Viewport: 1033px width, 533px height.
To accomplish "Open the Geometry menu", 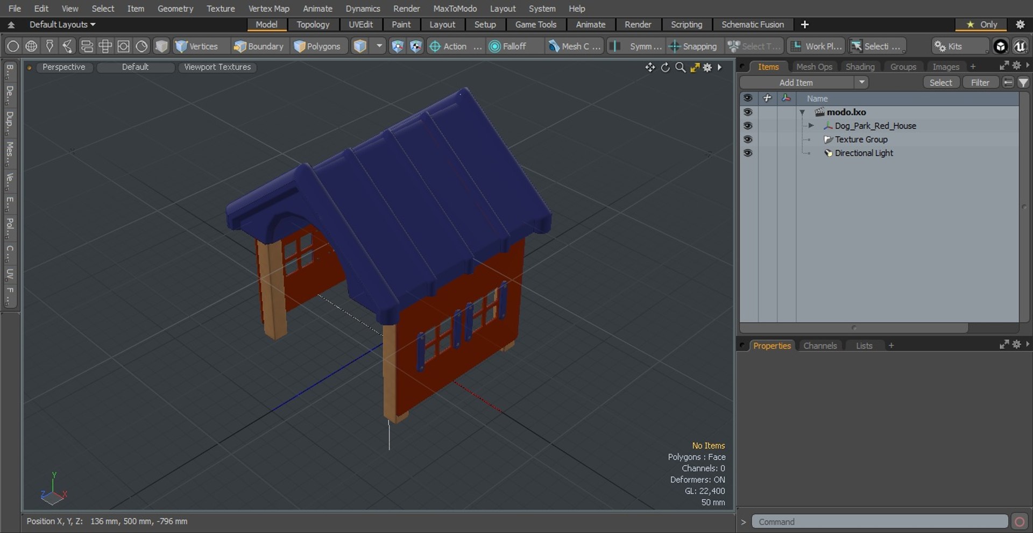I will coord(175,9).
